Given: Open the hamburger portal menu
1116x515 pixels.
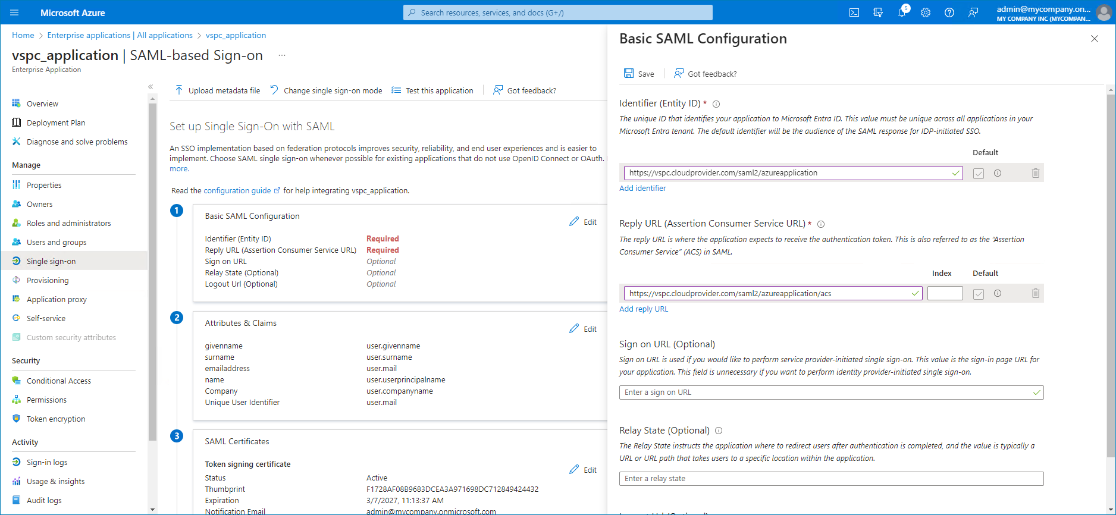Looking at the screenshot, I should (15, 12).
